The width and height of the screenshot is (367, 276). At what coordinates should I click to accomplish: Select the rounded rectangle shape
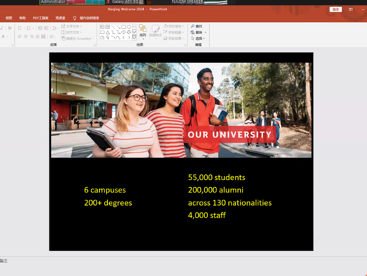pos(102,32)
